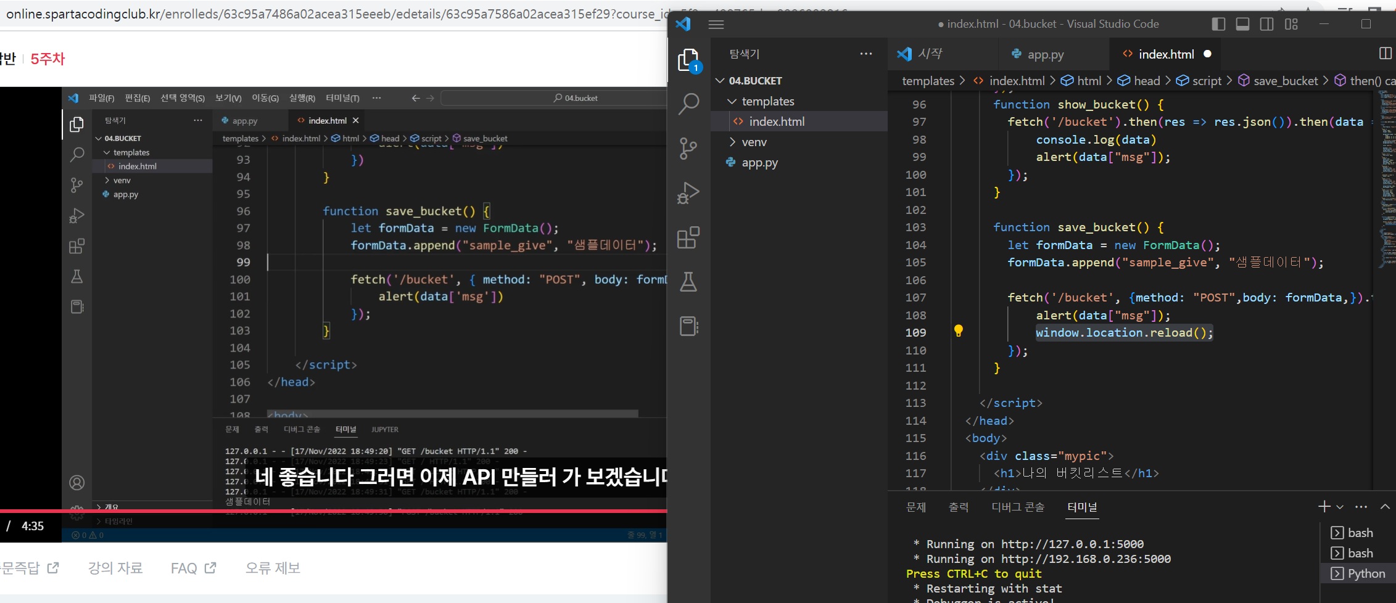Select JUPYTER panel tab in the video's VS Code
Image resolution: width=1396 pixels, height=603 pixels.
click(385, 429)
